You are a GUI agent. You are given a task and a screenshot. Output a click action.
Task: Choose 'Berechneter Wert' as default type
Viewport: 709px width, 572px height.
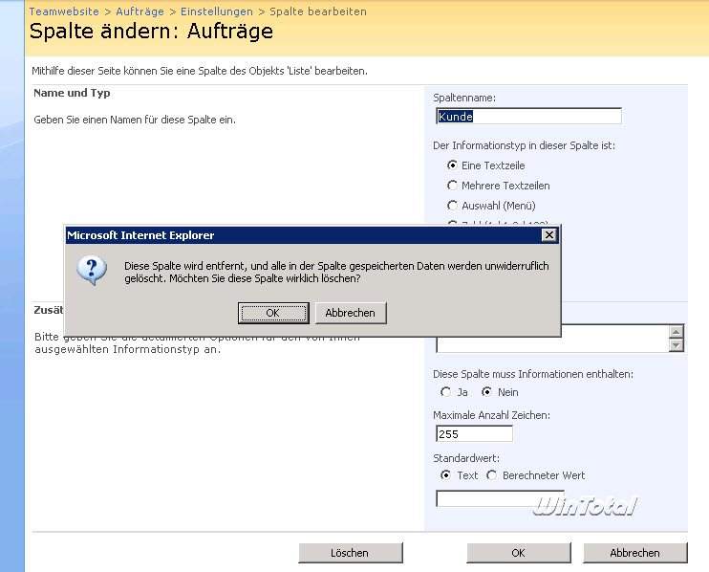(x=492, y=475)
